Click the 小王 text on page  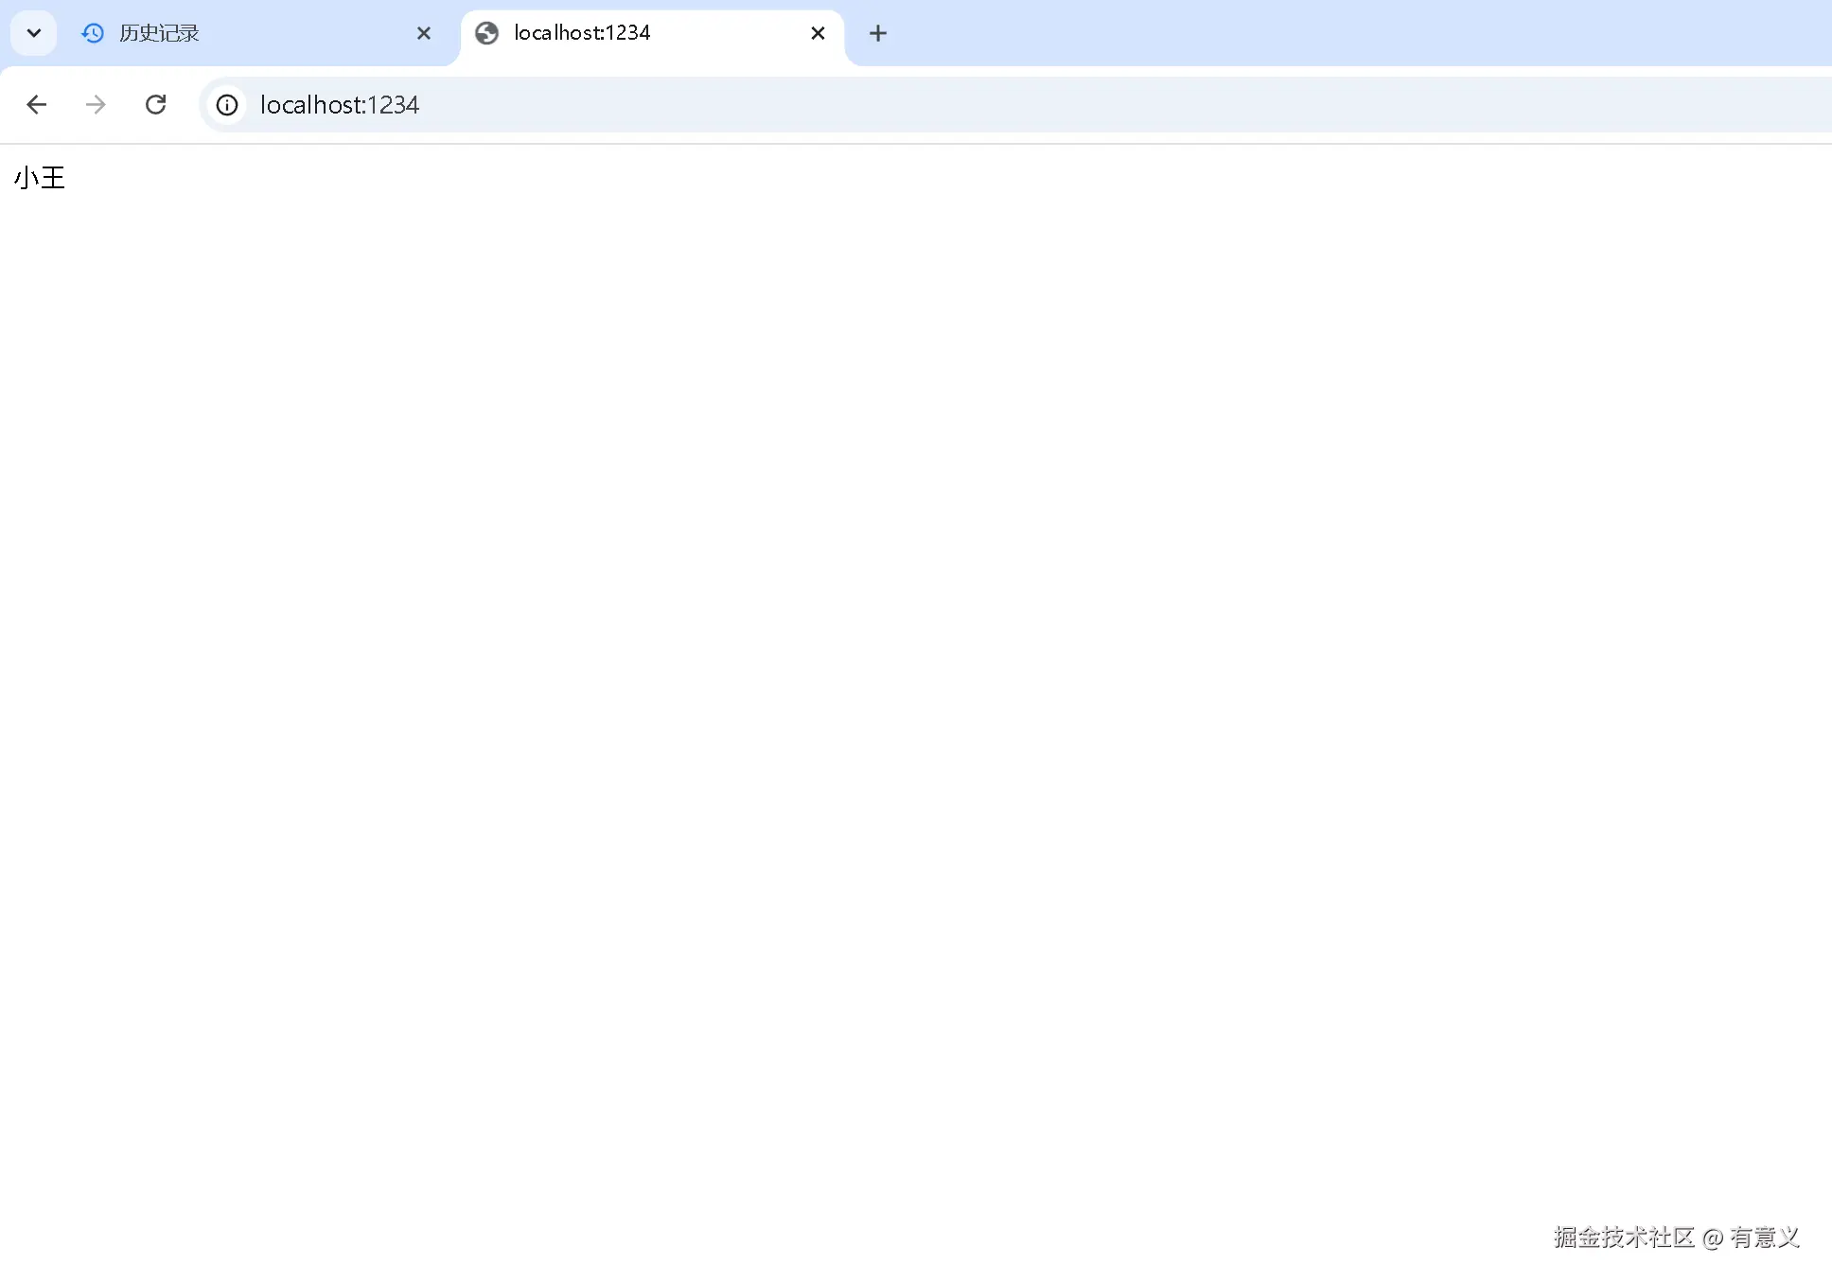click(40, 178)
